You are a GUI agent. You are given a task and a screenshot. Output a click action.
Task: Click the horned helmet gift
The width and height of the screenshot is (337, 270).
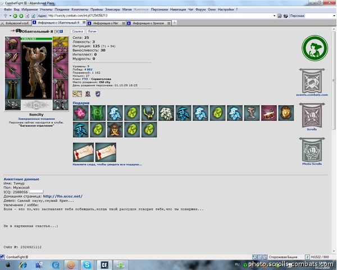click(x=149, y=112)
